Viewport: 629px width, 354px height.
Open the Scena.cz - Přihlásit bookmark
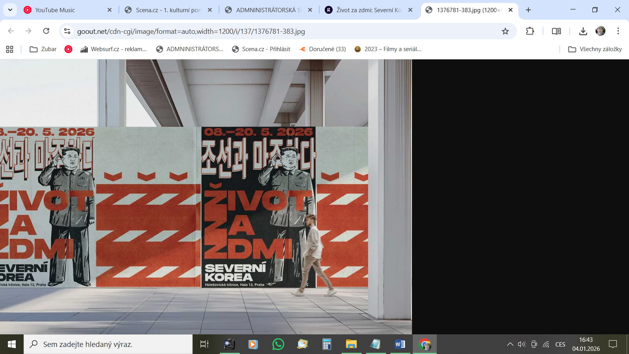point(261,49)
